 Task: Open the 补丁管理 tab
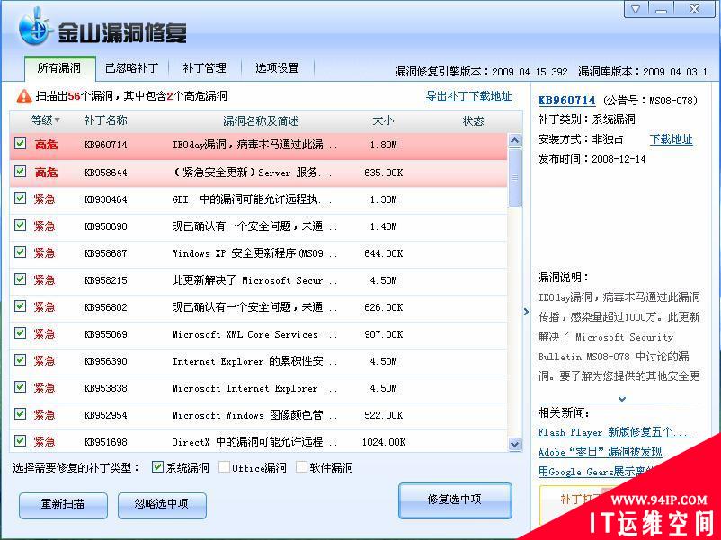[x=205, y=68]
